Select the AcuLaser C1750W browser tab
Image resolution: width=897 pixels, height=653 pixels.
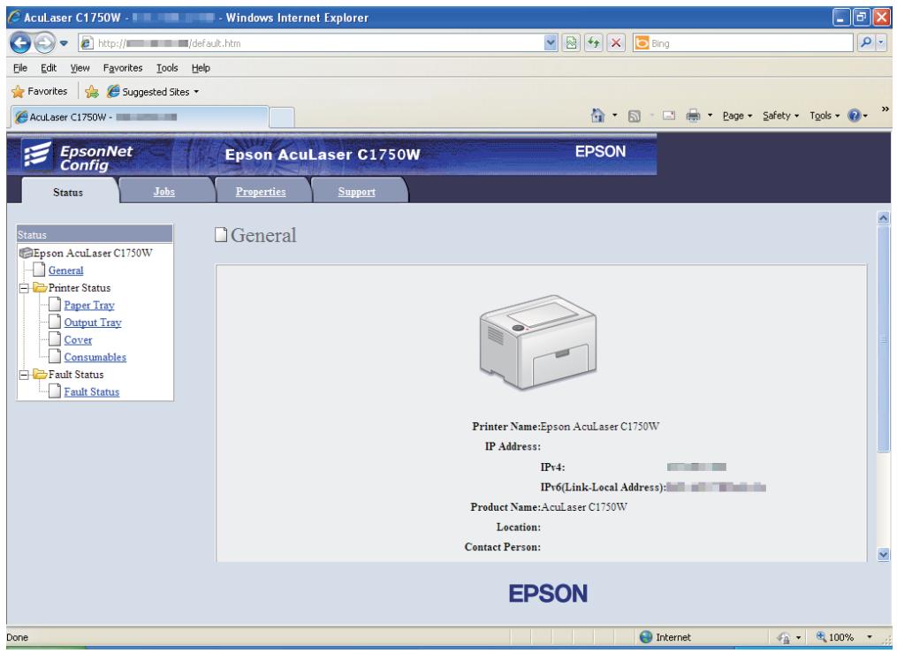(139, 118)
